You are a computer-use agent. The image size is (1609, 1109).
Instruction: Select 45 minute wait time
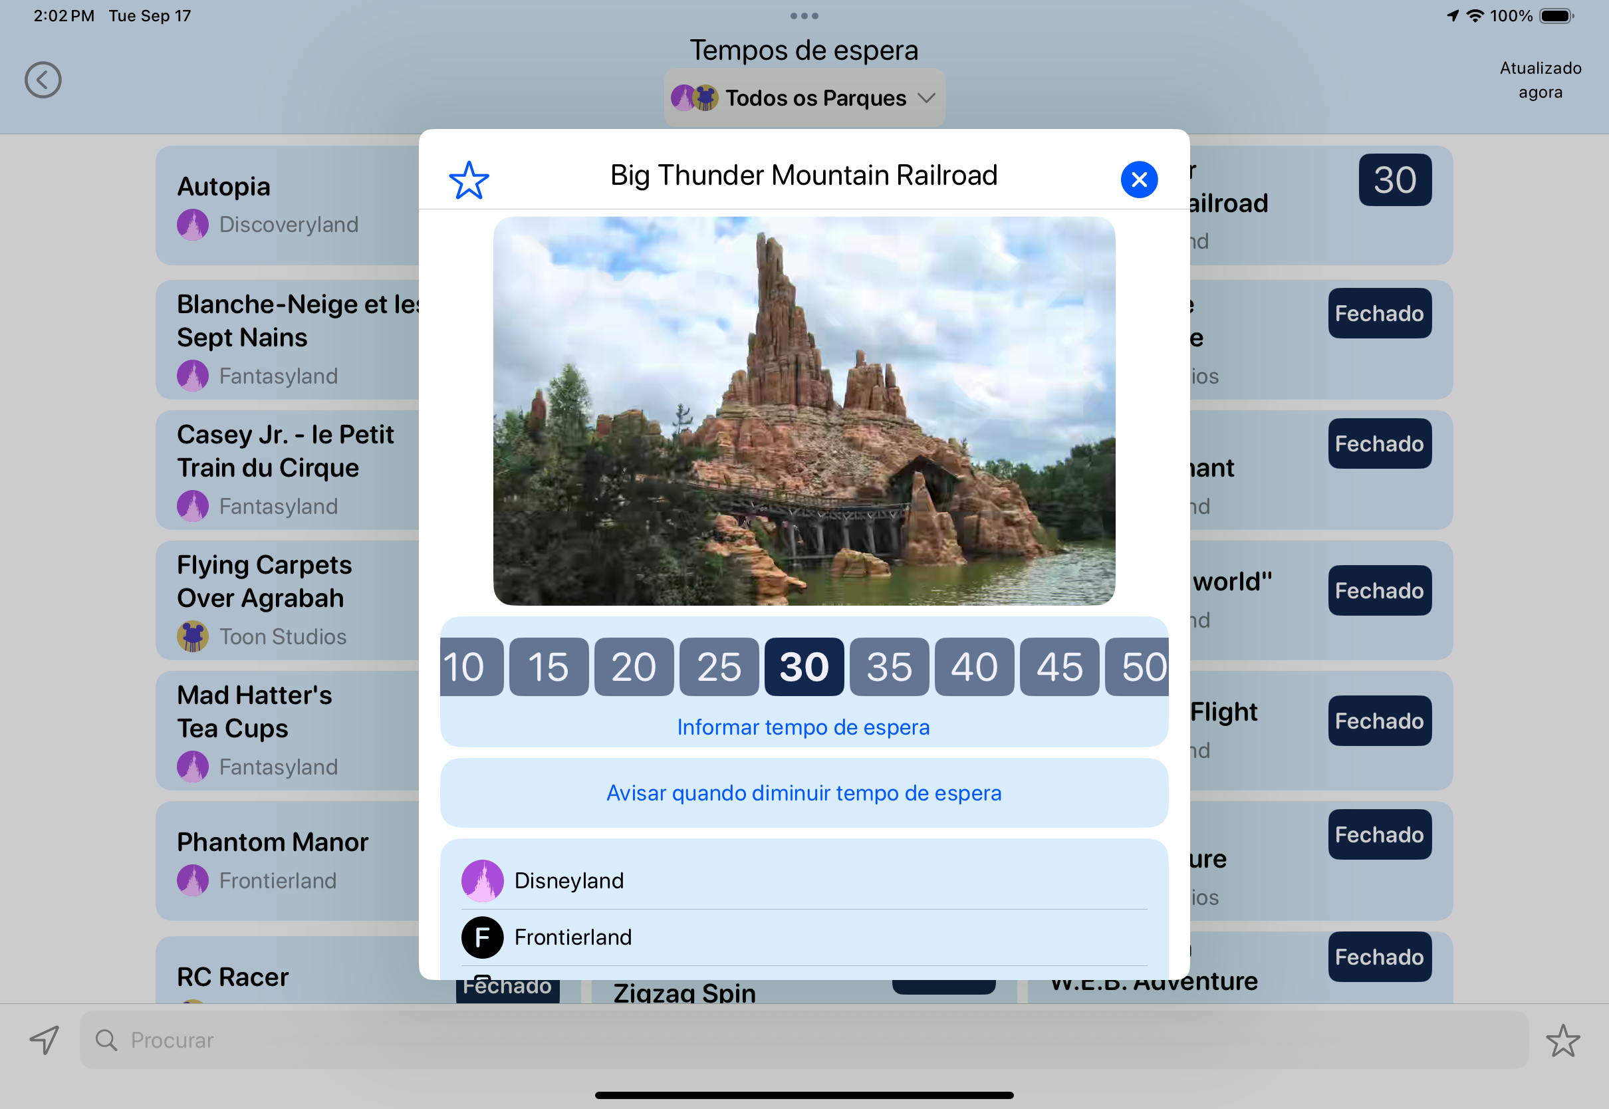click(1059, 666)
